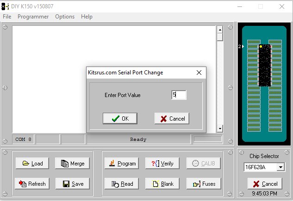Cancel the Serial Port Change dialog

coord(172,118)
